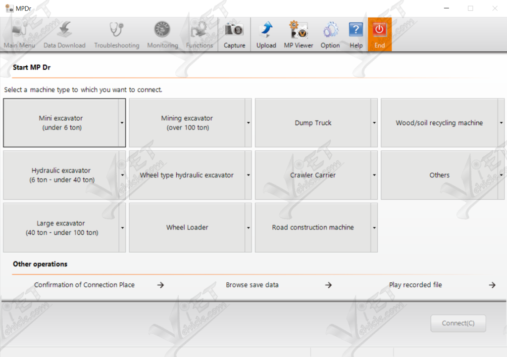This screenshot has height=357, width=507.
Task: Open the Upload tool in toolbar
Action: pyautogui.click(x=266, y=31)
